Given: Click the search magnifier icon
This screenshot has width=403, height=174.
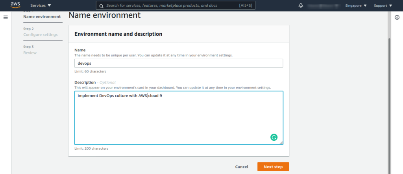Looking at the screenshot, I should [x=101, y=5].
